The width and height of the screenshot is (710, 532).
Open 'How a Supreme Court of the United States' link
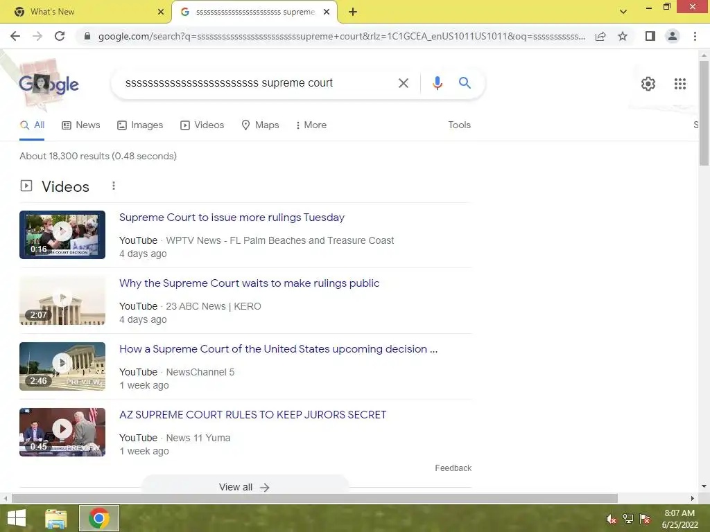click(278, 349)
